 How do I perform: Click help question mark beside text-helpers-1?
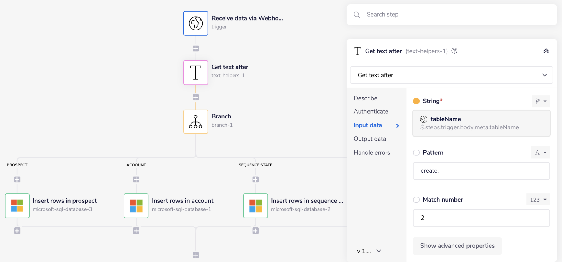click(x=454, y=51)
